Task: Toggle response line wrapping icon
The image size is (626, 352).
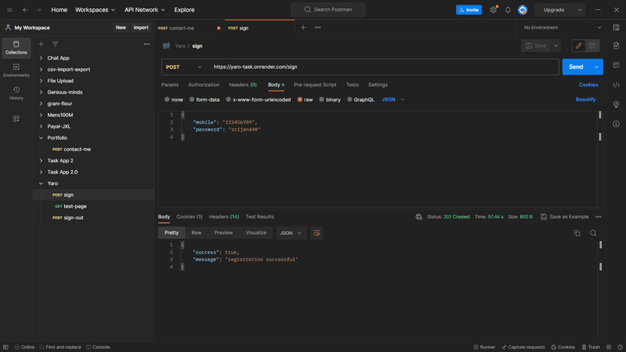Action: point(317,233)
